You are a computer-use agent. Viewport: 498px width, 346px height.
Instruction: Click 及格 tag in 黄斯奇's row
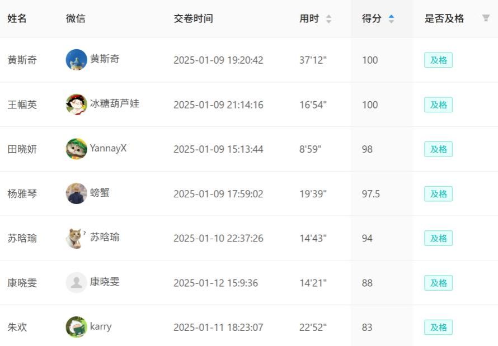click(438, 60)
